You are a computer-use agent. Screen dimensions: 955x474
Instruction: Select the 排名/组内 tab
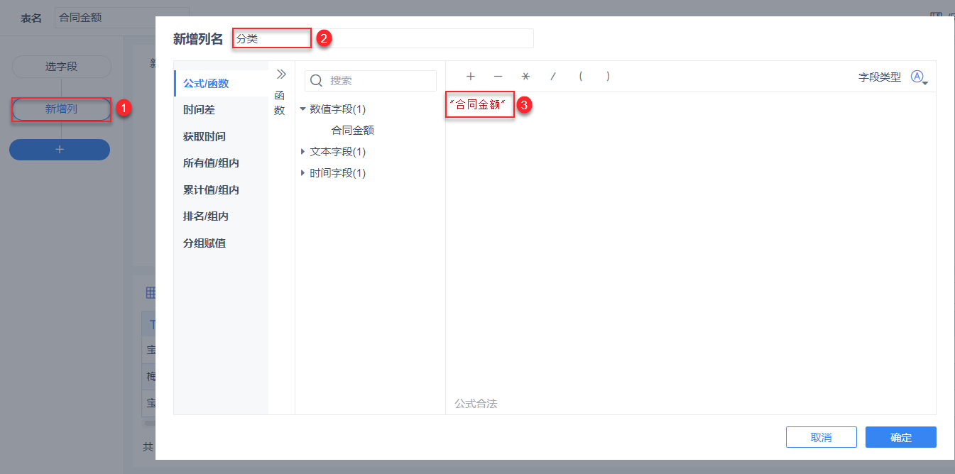[x=221, y=216]
